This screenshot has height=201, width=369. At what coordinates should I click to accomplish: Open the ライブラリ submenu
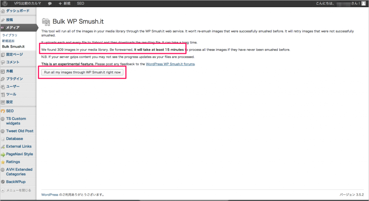pyautogui.click(x=10, y=35)
